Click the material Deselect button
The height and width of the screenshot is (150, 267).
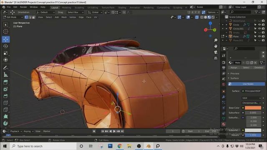click(259, 67)
